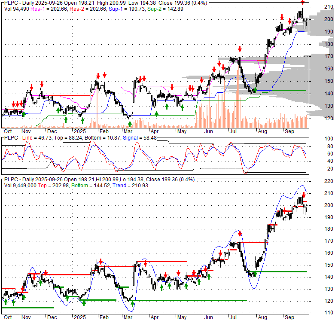Select the Vol 94,490 volume readout
Viewport: 335px width, 320px height.
coord(17,9)
